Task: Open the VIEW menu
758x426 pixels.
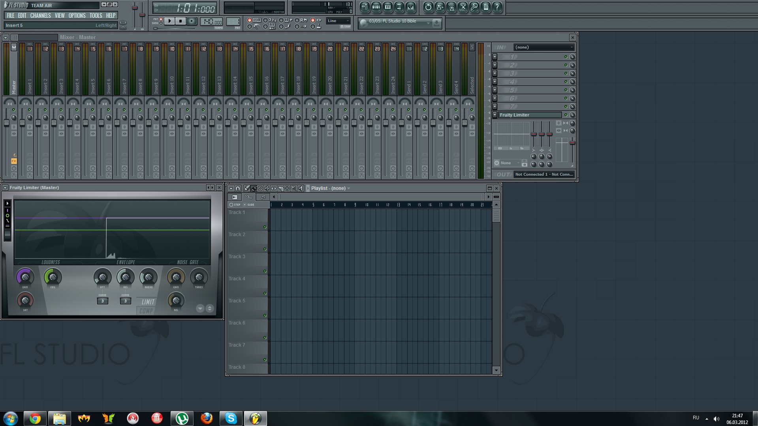Action: 60,15
